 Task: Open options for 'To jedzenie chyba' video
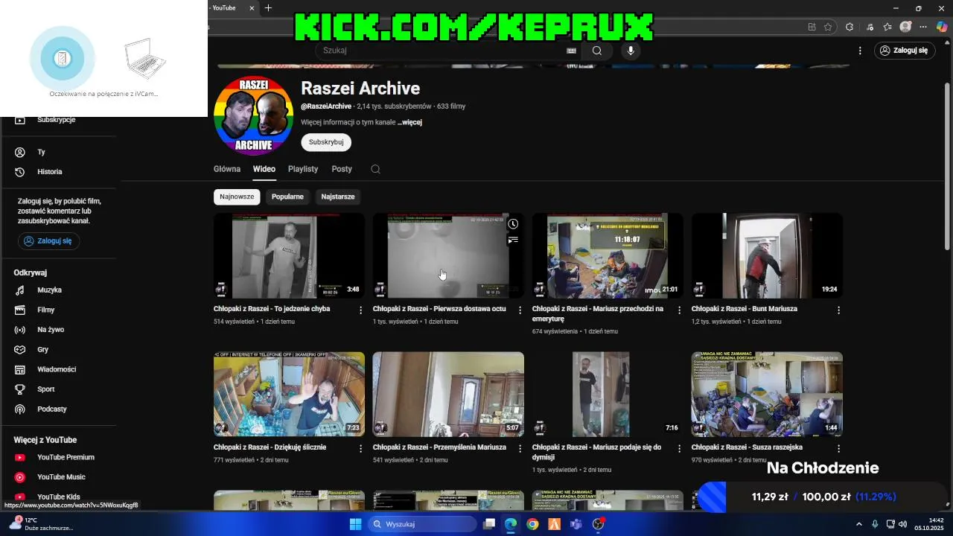(361, 310)
